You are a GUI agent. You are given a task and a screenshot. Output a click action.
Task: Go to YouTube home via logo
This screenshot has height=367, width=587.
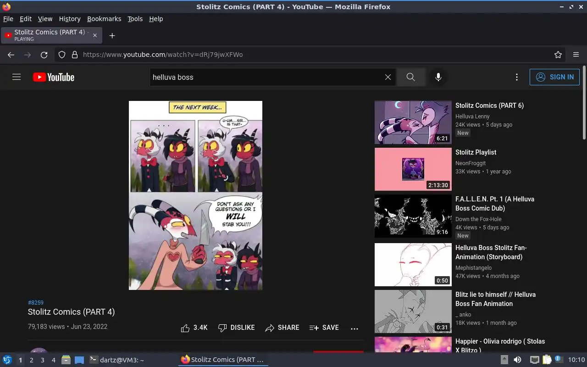point(54,77)
